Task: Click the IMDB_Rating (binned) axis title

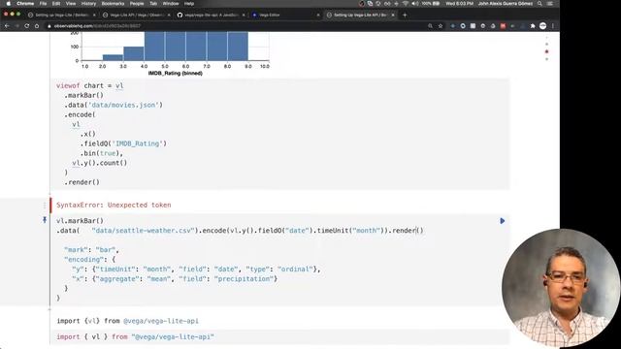Action: coord(176,74)
